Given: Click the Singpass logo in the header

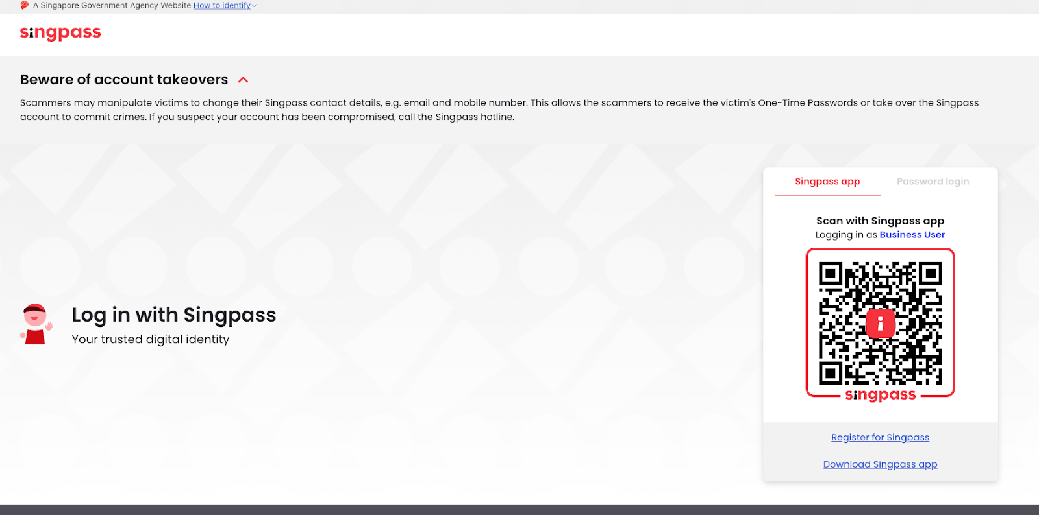Looking at the screenshot, I should [x=60, y=32].
